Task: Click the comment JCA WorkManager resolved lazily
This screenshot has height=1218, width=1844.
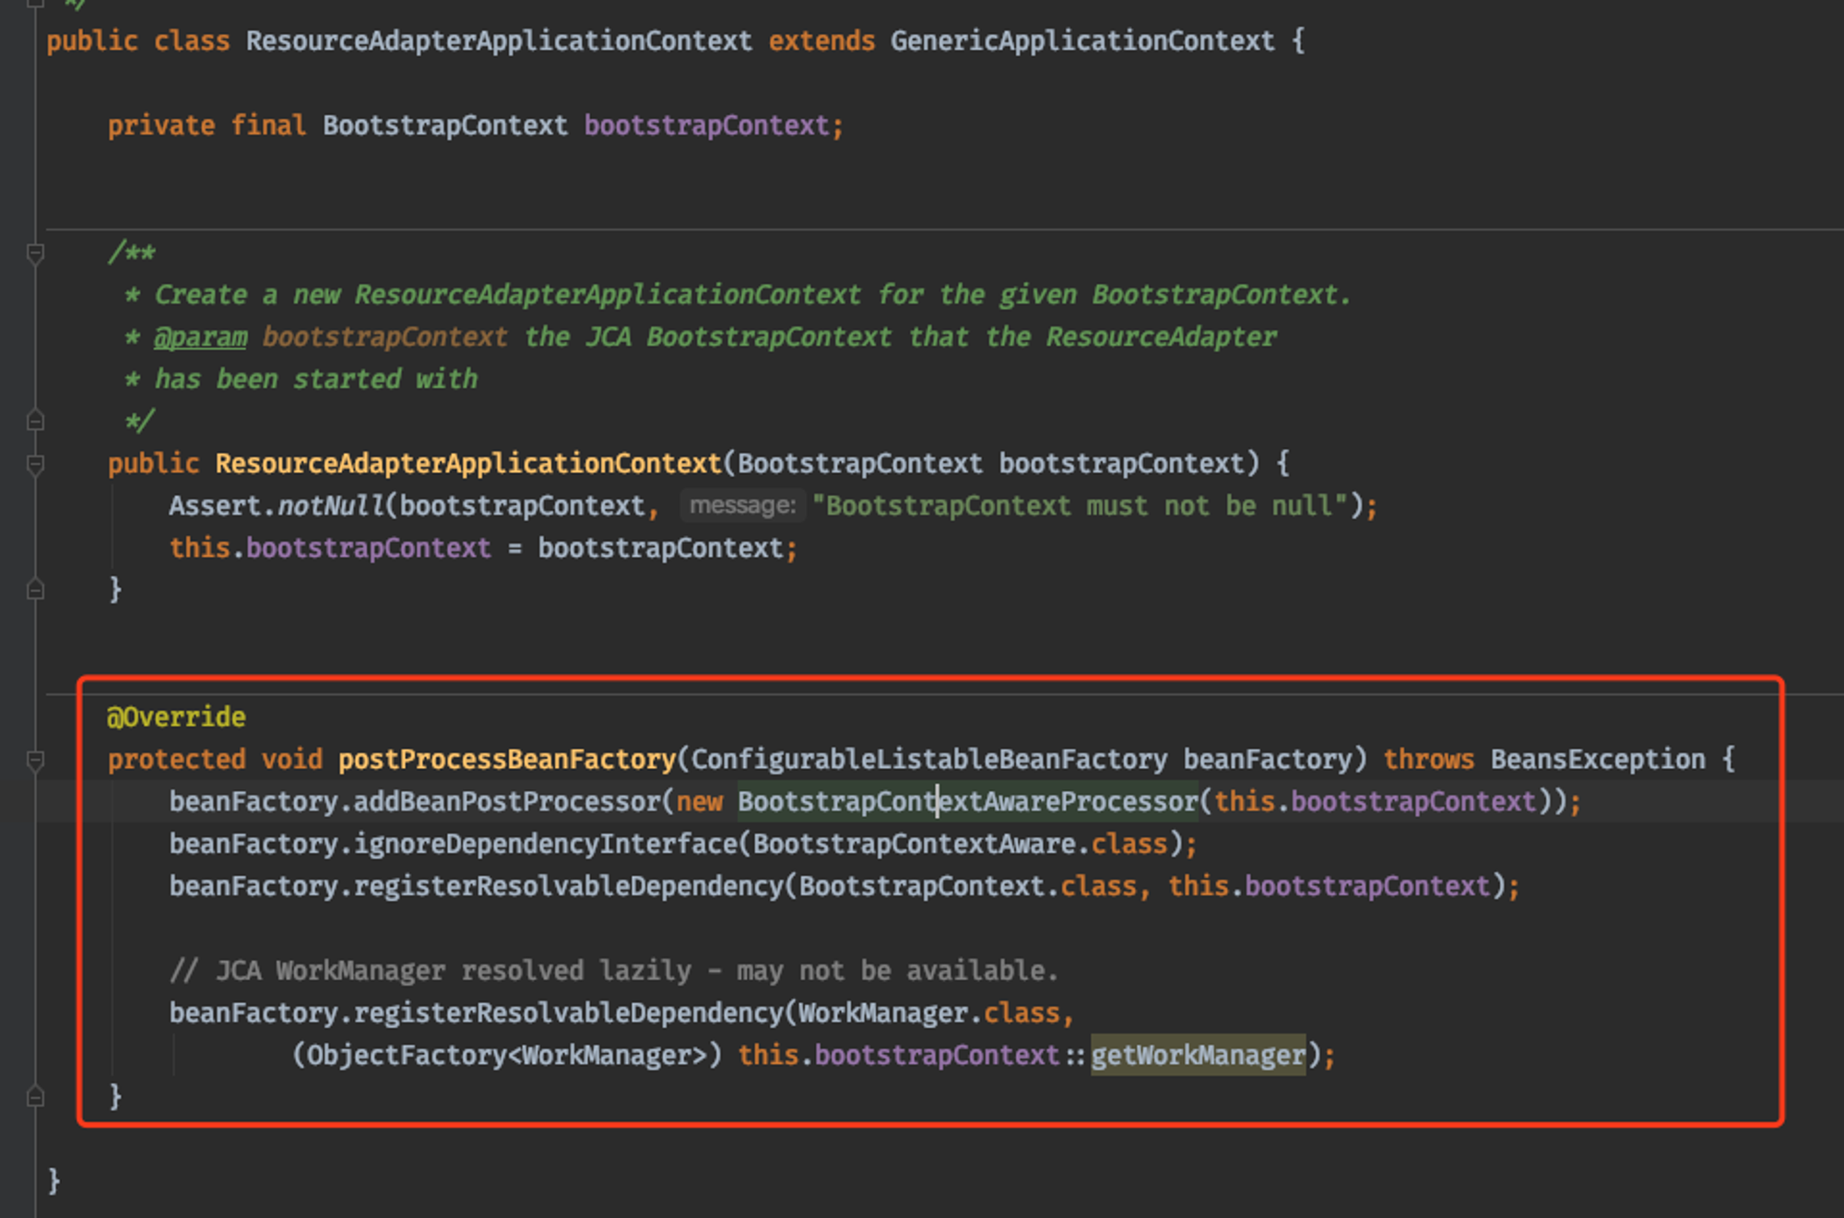Action: pos(614,971)
